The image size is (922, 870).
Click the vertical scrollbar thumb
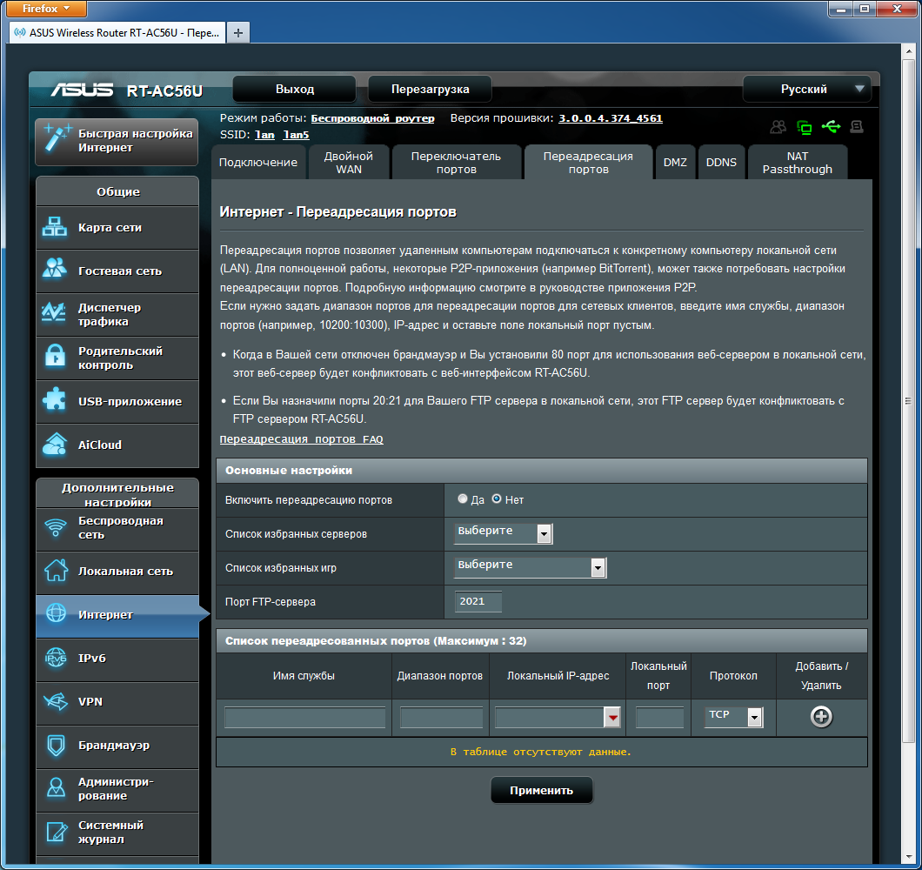click(x=908, y=400)
